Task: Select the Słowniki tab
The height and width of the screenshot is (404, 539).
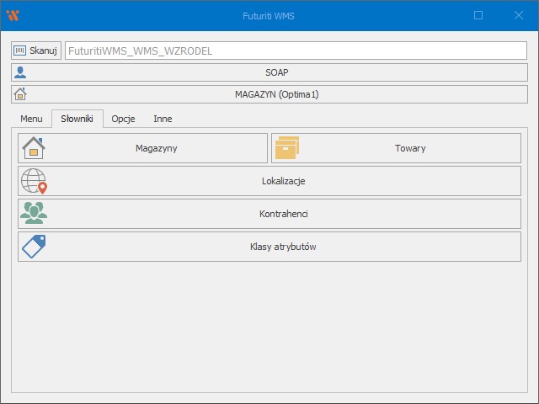Action: (x=77, y=119)
